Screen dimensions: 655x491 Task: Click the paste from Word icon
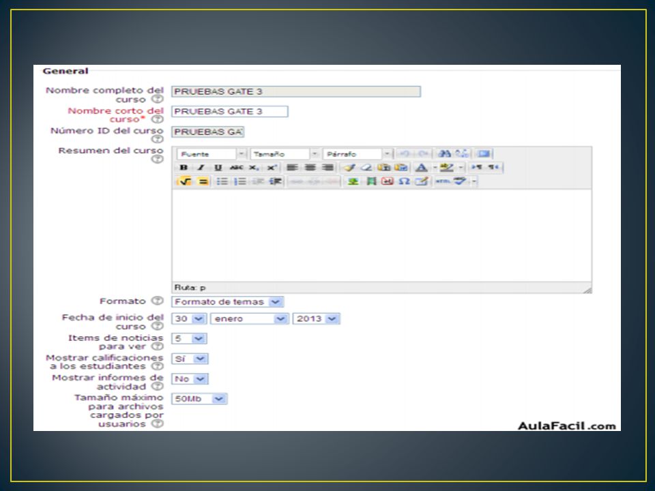tap(401, 168)
